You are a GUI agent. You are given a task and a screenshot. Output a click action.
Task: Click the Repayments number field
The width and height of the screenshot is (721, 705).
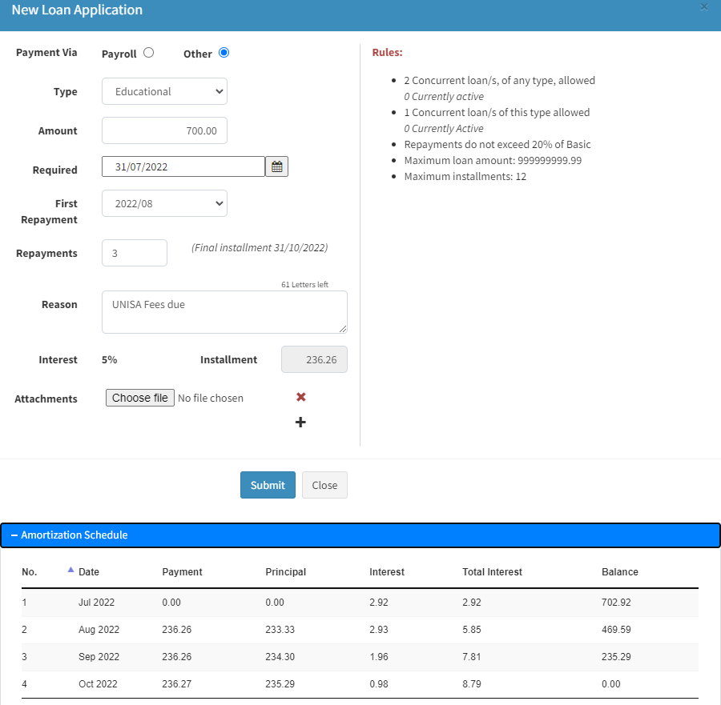pyautogui.click(x=135, y=253)
